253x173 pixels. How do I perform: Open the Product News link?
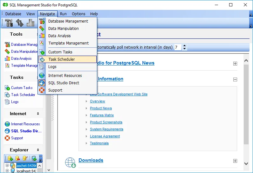click(x=101, y=108)
